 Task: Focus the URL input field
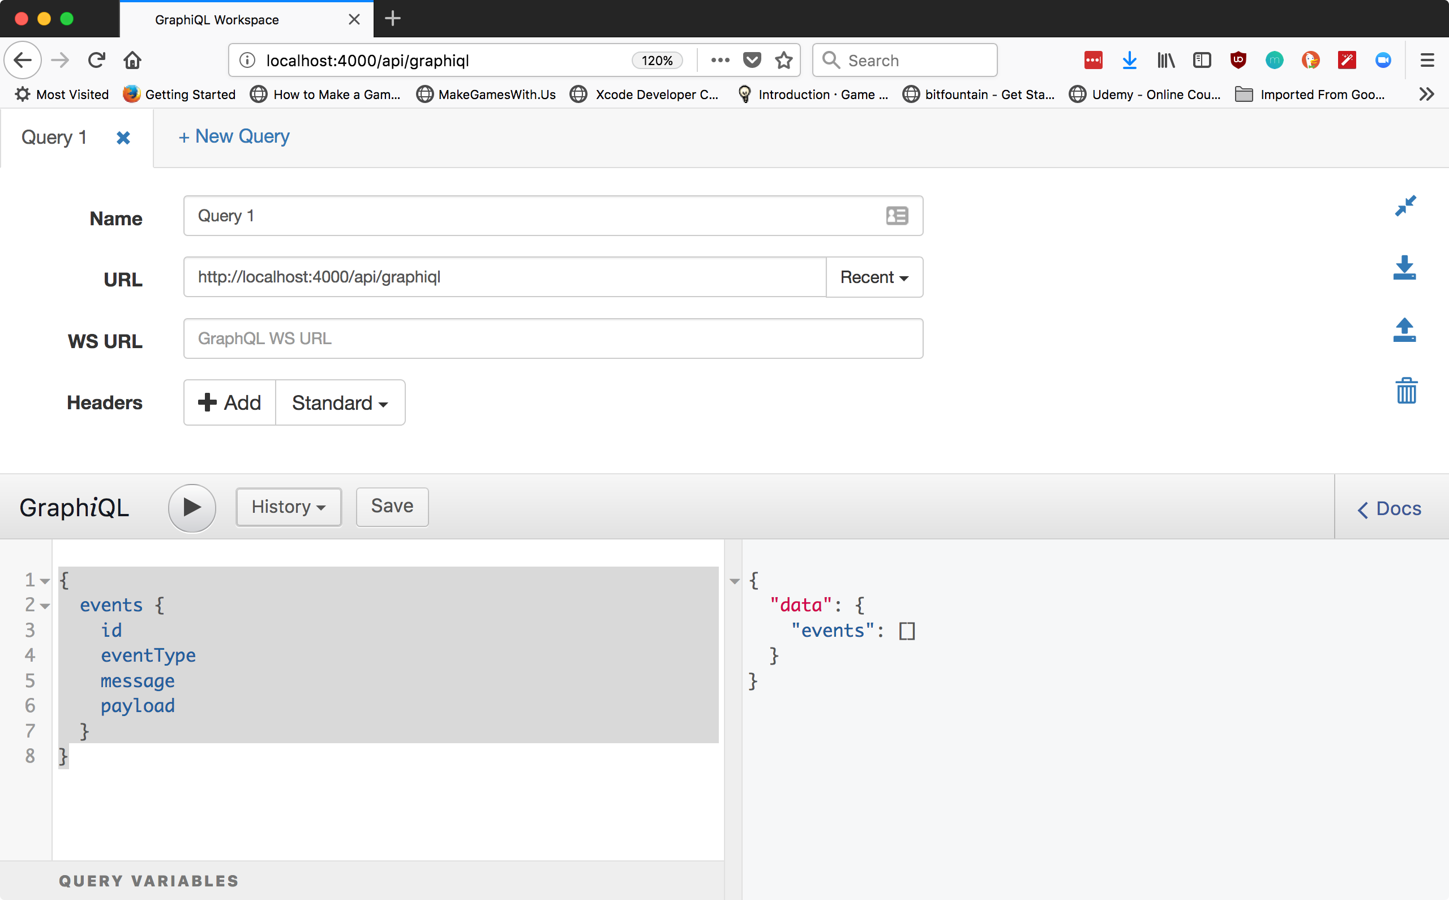coord(505,277)
